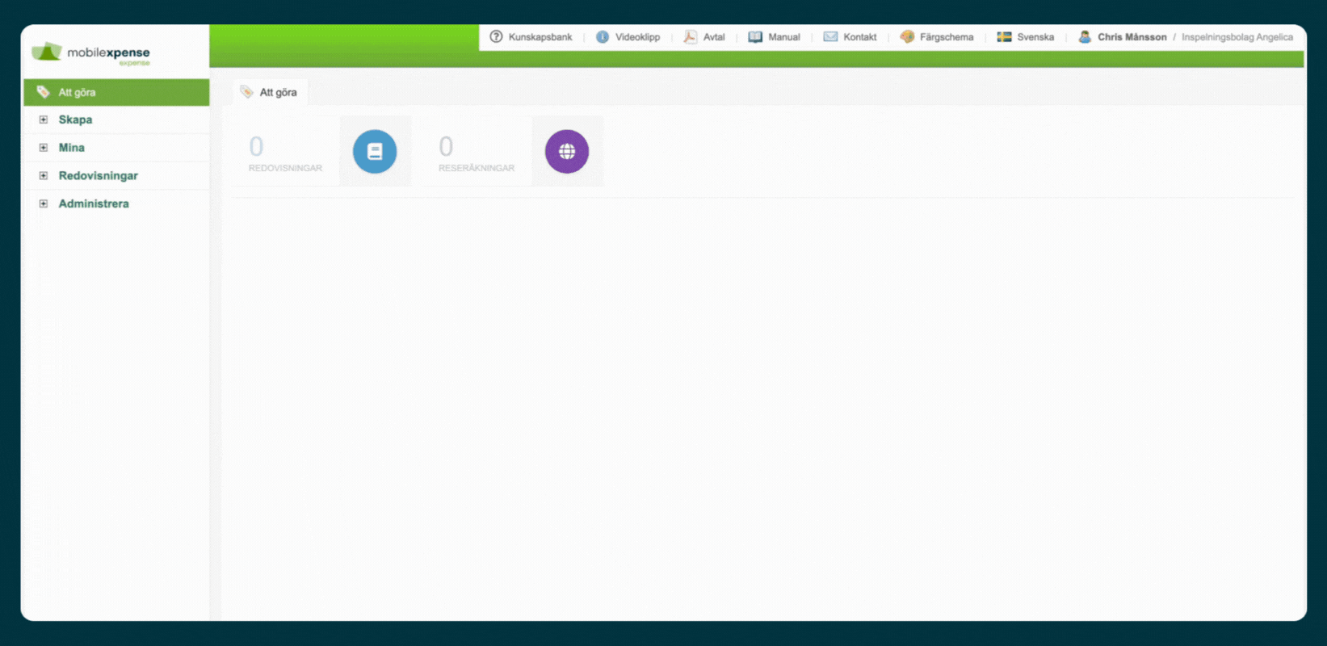Image resolution: width=1327 pixels, height=646 pixels.
Task: Click the Avtal PDF icon
Action: (x=690, y=37)
